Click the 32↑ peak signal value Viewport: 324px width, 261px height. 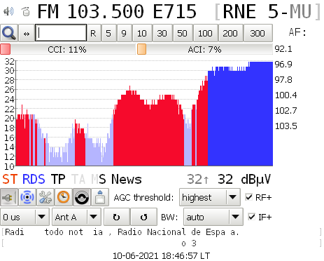(198, 180)
